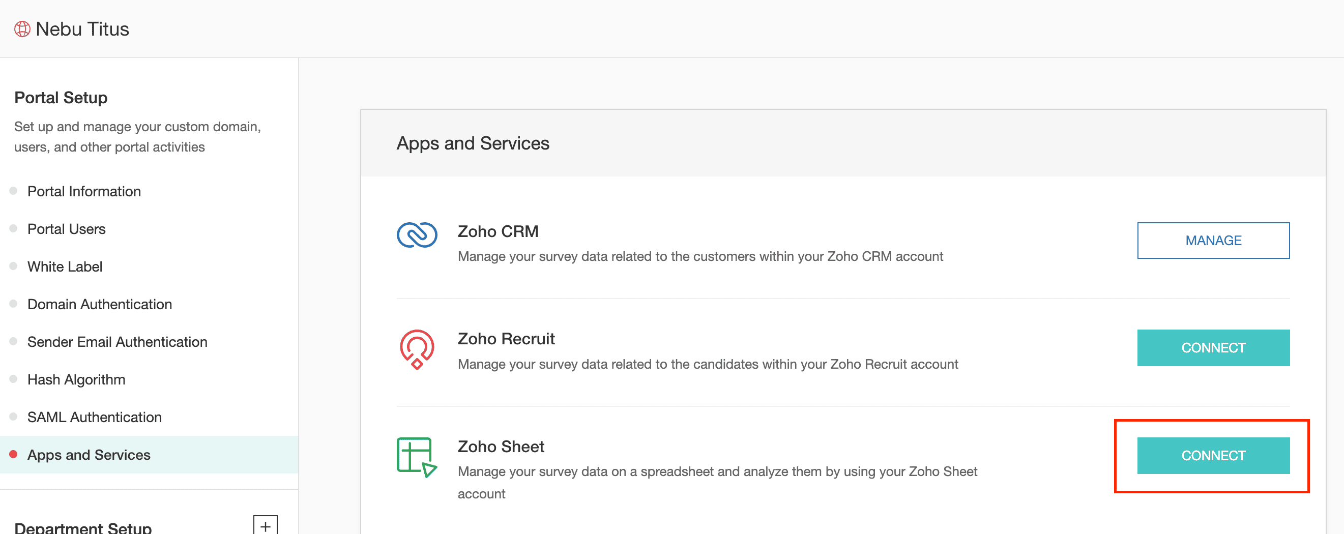Open Sender Email Authentication page
The height and width of the screenshot is (534, 1344).
pyautogui.click(x=118, y=342)
